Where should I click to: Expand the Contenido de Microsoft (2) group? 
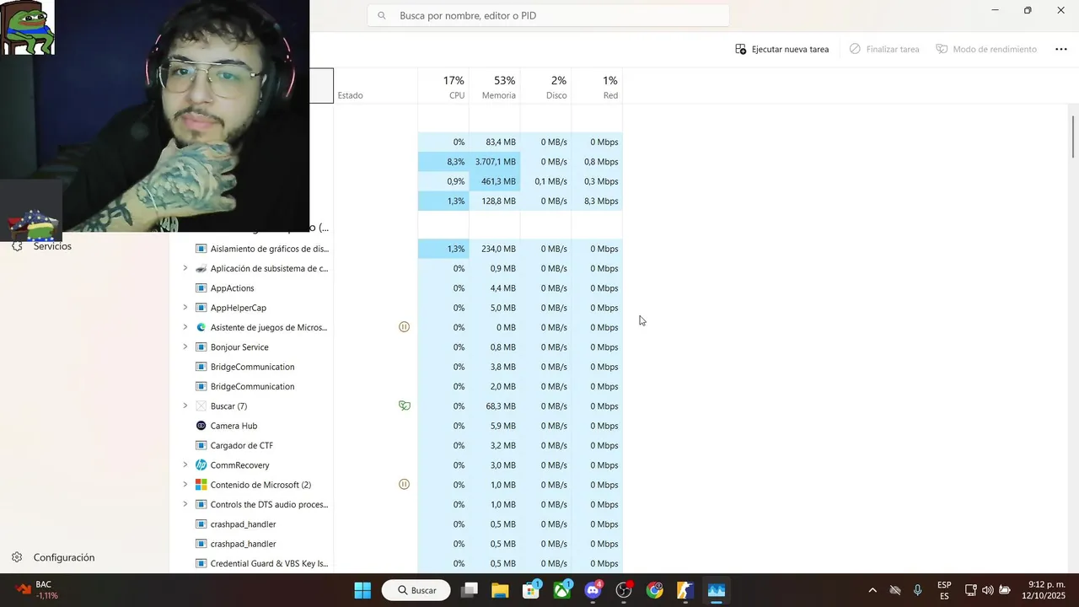pos(185,485)
